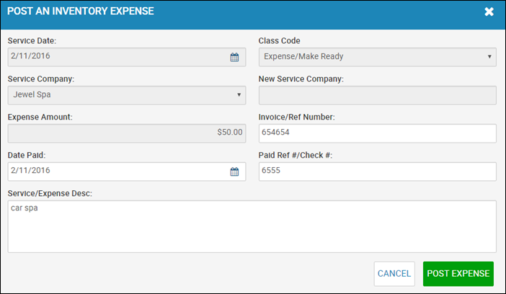Open the Date Paid calendar picker icon
This screenshot has width=506, height=294.
click(234, 171)
